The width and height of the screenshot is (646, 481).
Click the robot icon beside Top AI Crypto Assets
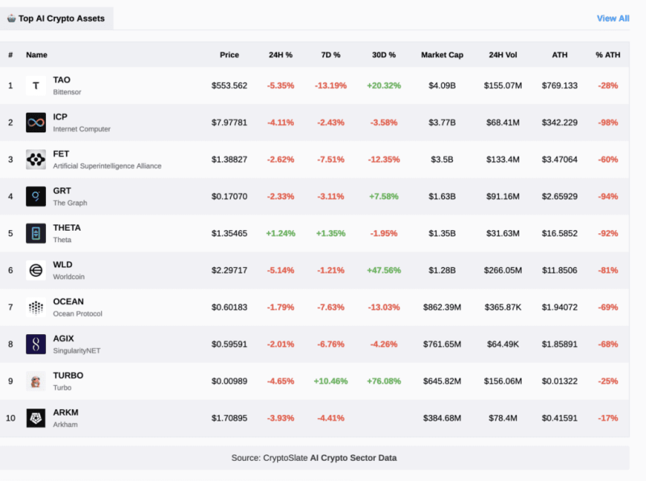tap(11, 18)
